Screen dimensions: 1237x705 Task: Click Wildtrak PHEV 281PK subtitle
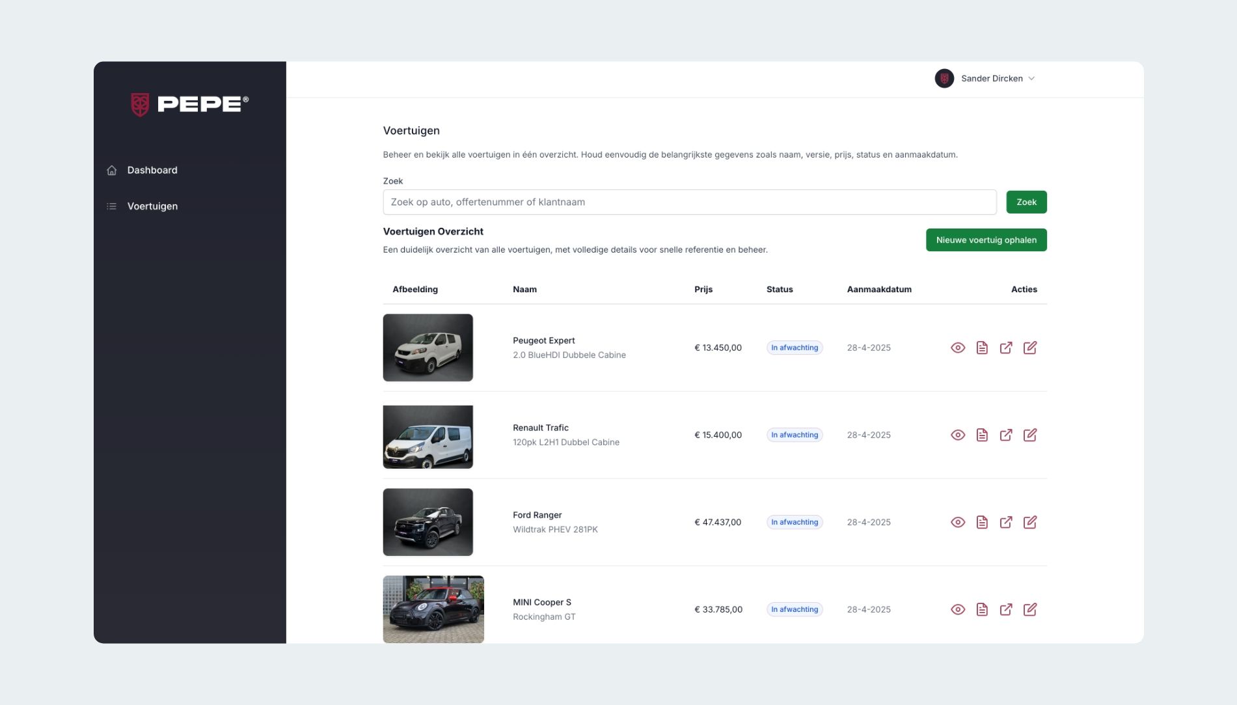pos(555,529)
